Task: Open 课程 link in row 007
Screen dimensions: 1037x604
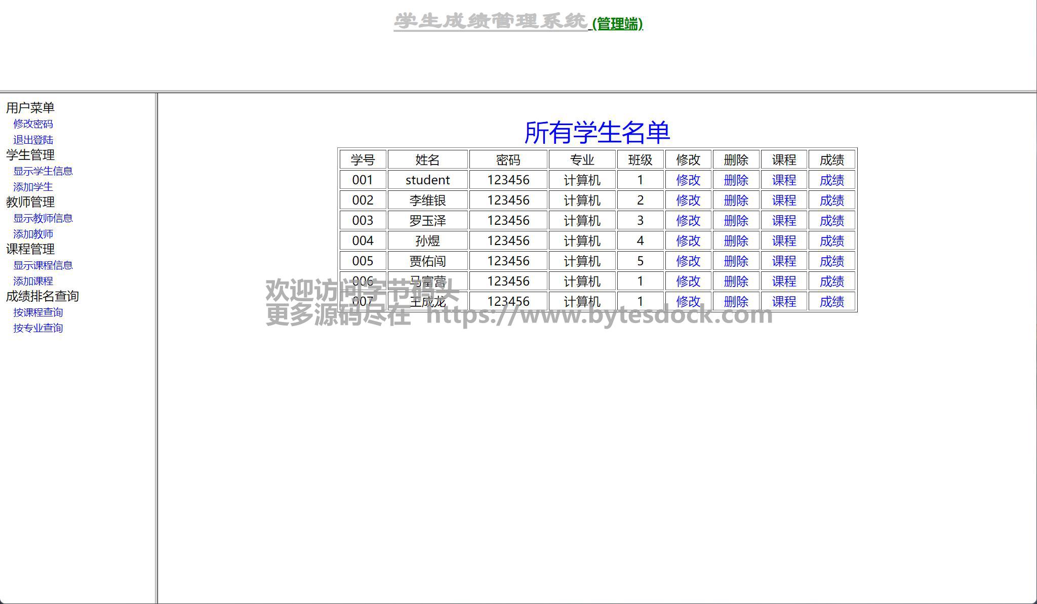Action: tap(783, 302)
